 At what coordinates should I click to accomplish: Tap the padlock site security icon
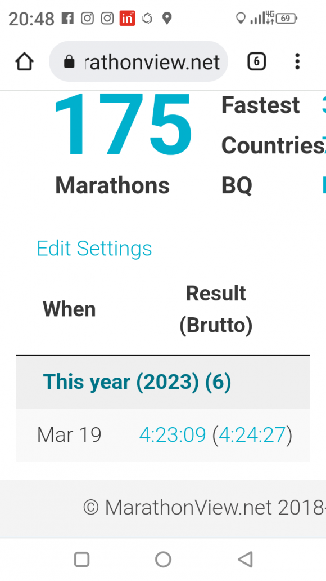click(x=69, y=61)
